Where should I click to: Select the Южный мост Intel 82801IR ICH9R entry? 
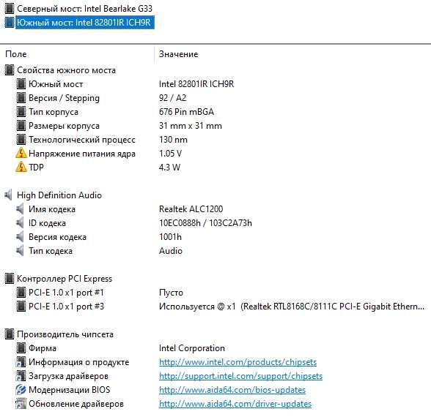(84, 23)
